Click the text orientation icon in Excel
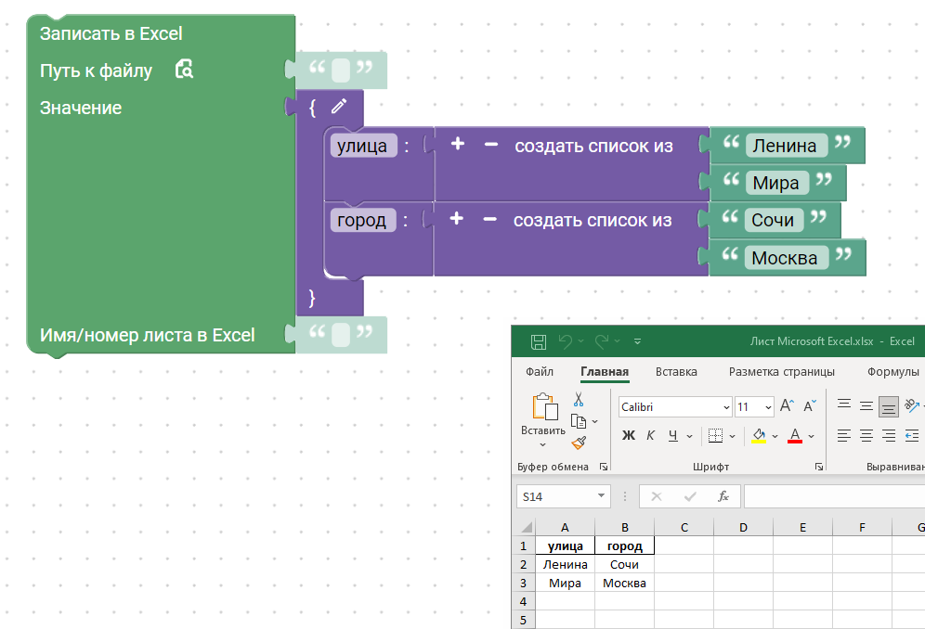 pos(911,405)
